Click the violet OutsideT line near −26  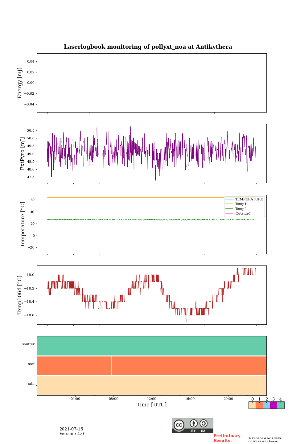point(151,251)
